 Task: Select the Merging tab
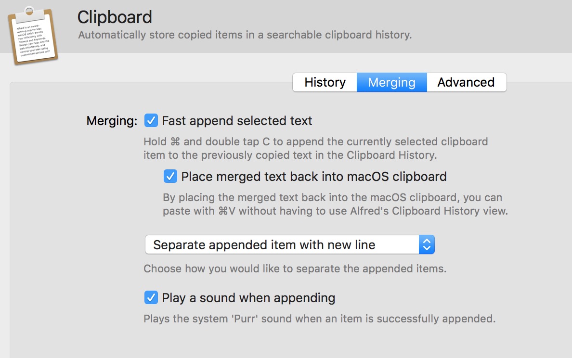391,82
